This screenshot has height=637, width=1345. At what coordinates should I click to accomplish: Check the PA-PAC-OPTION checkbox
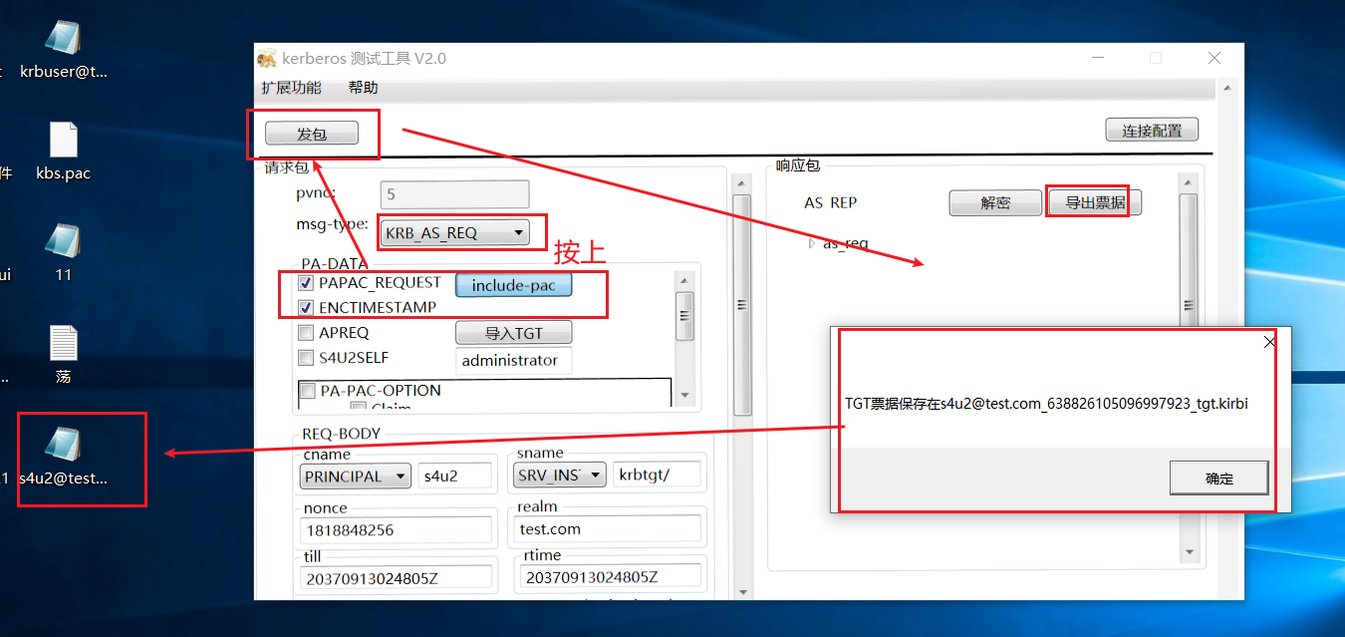click(309, 391)
